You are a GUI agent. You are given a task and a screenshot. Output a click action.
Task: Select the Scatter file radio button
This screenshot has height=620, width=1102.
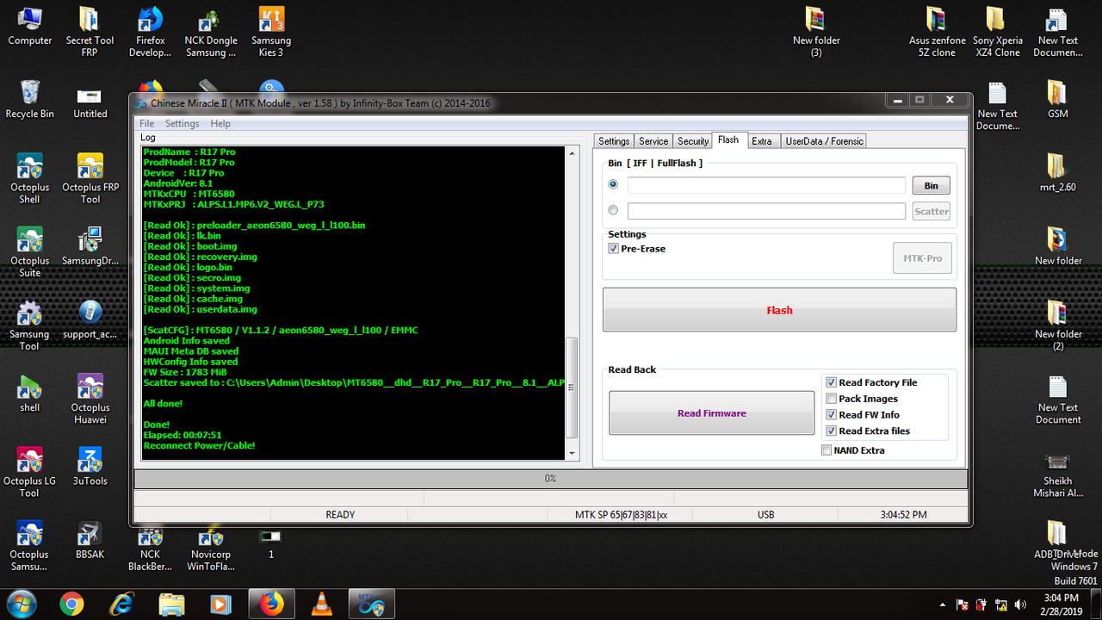coord(613,210)
